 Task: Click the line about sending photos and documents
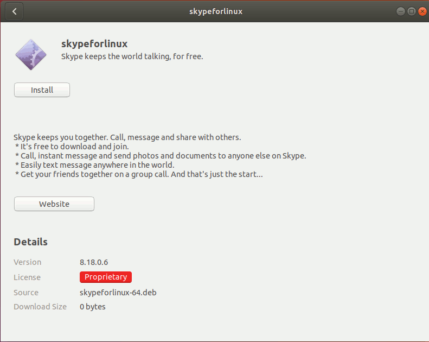pos(161,156)
